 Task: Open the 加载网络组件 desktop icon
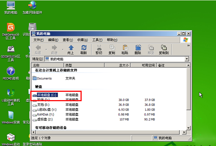(32, 8)
